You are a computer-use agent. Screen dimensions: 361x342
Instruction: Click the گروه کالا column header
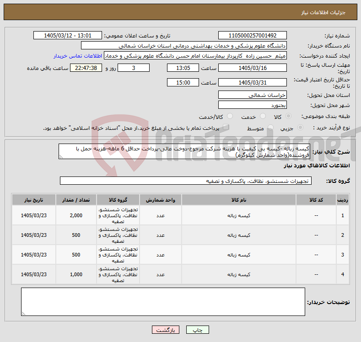[118, 200]
